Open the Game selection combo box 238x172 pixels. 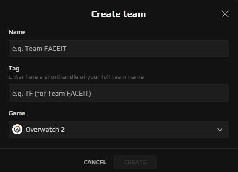point(119,129)
